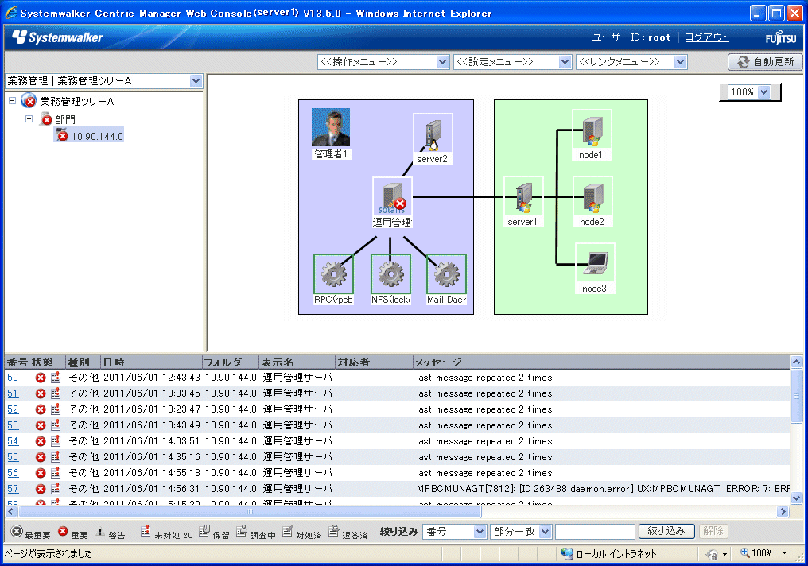This screenshot has height=566, width=808.
Task: Click the unhandled note icon in row 55
Action: click(x=56, y=457)
